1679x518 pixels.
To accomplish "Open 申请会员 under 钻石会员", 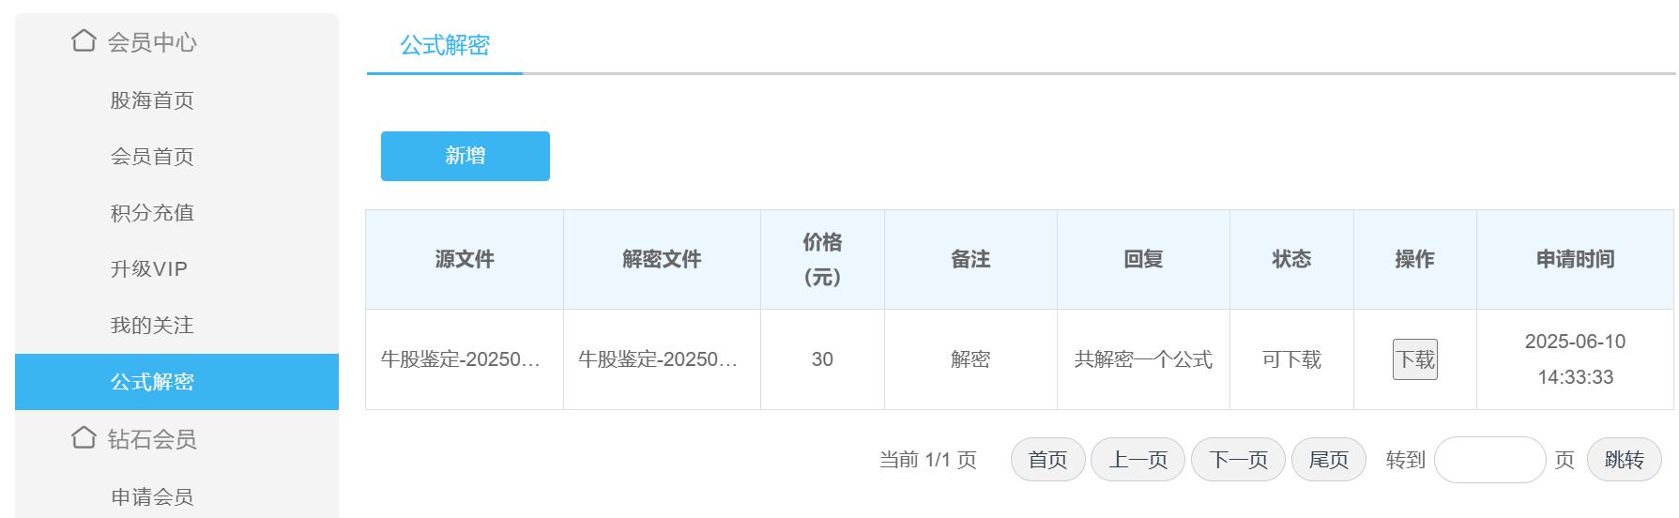I will [x=152, y=497].
